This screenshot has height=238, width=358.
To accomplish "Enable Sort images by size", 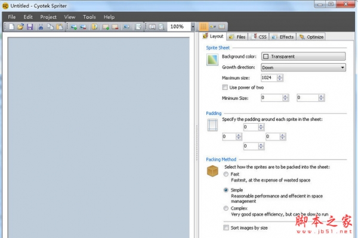I will click(x=226, y=227).
